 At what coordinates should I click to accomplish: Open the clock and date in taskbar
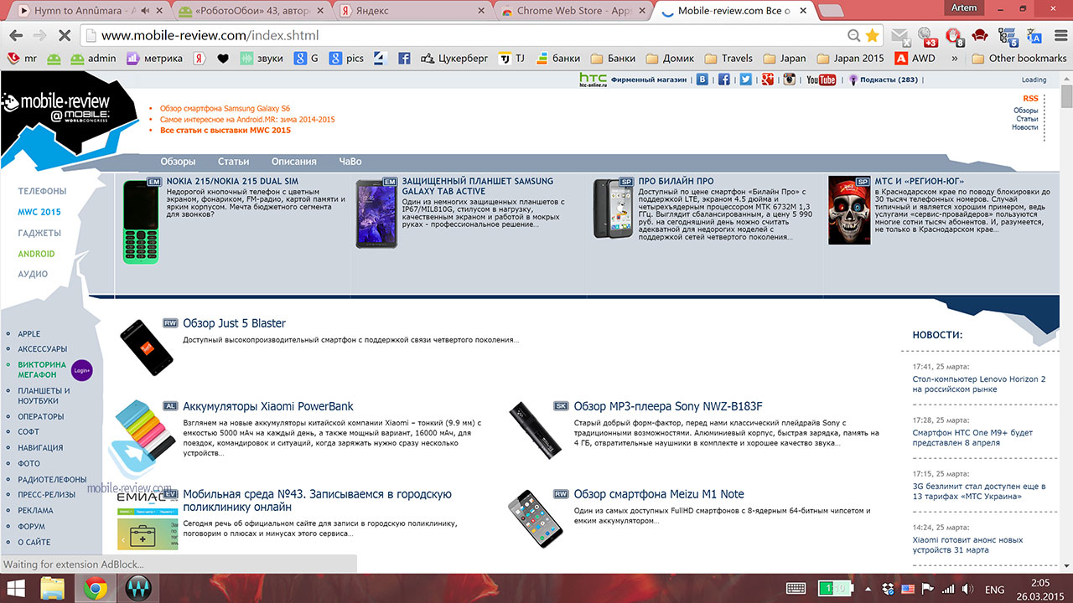tap(1039, 589)
